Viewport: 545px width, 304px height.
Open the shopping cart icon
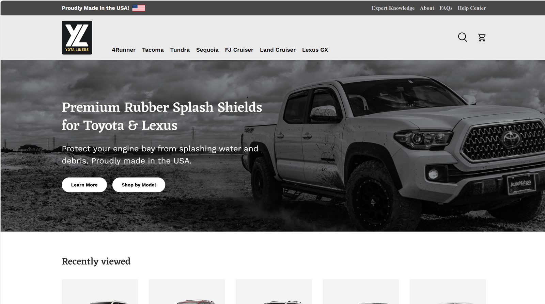pyautogui.click(x=482, y=37)
